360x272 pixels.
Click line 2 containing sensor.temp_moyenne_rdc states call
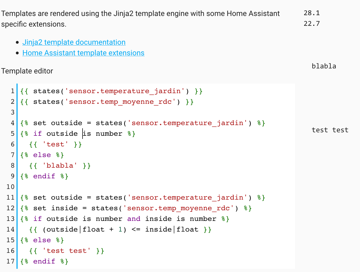tap(107, 101)
